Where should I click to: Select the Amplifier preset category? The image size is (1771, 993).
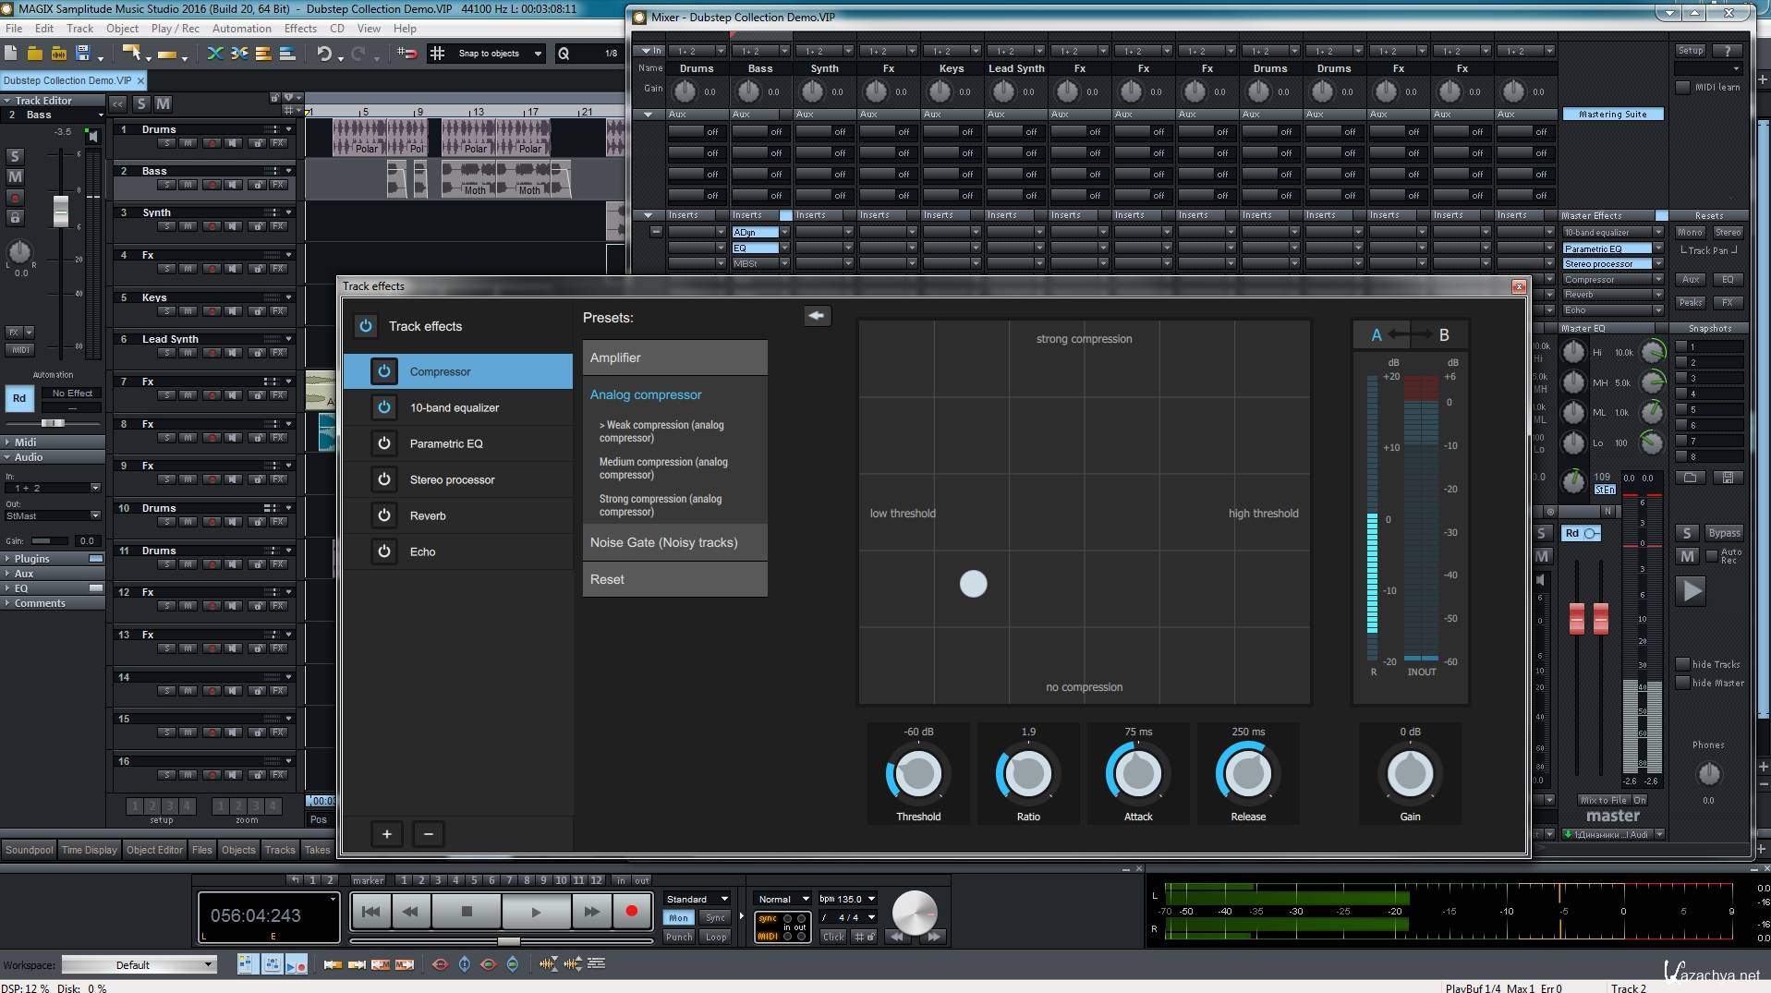click(x=674, y=357)
